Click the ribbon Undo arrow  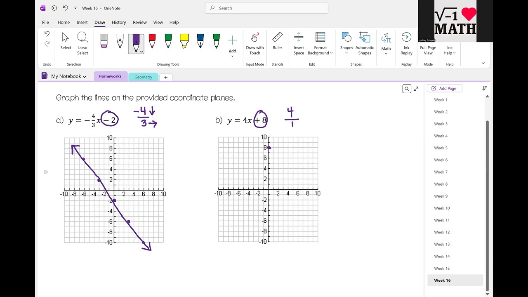click(x=47, y=34)
